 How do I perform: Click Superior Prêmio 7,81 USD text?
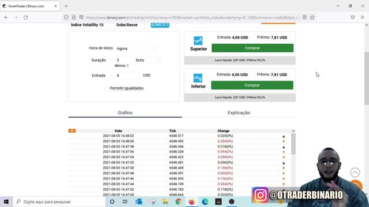272,37
